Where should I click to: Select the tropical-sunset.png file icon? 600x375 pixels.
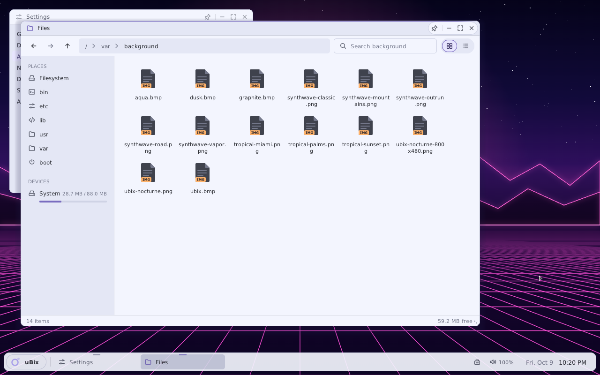coord(366,126)
